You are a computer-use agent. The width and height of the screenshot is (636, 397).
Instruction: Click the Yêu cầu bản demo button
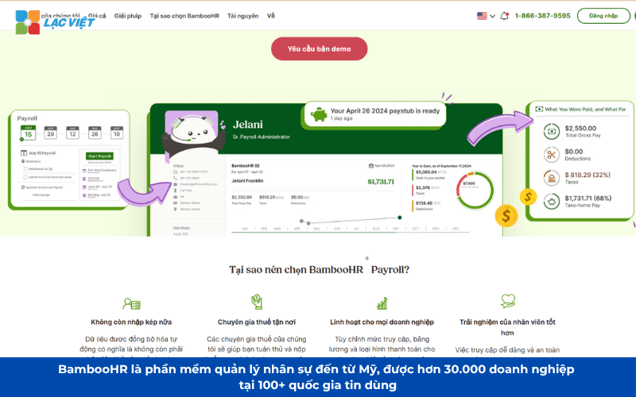coord(320,48)
